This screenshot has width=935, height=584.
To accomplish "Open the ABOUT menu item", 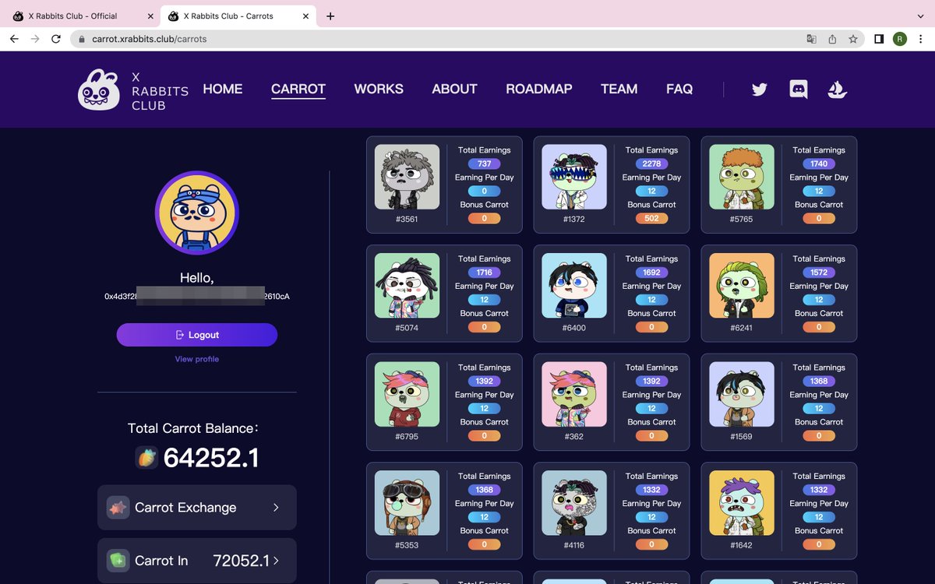I will point(454,89).
